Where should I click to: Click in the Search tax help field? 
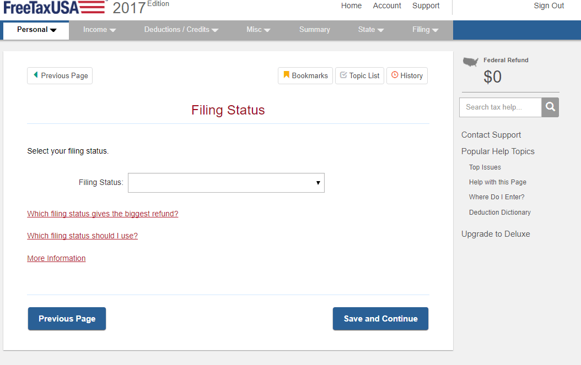tap(500, 107)
